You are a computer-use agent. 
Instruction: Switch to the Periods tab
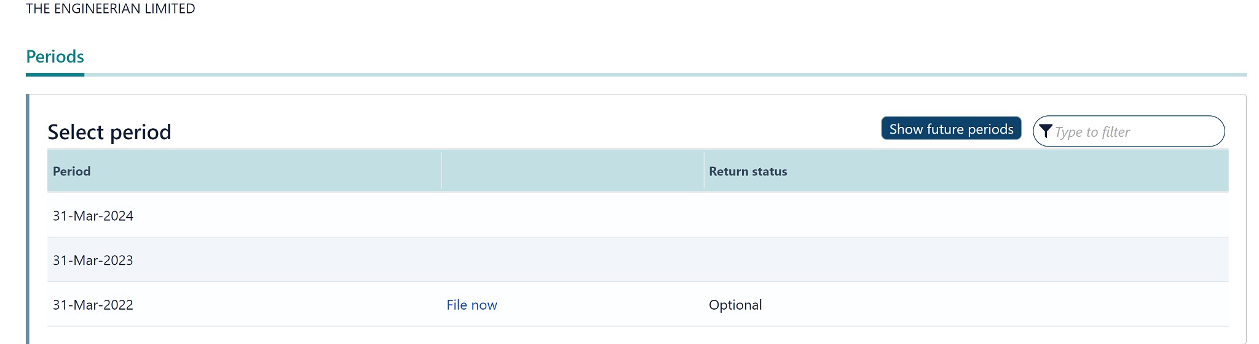(x=55, y=57)
